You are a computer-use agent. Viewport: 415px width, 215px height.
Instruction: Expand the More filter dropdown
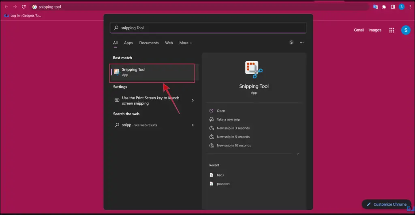[186, 43]
